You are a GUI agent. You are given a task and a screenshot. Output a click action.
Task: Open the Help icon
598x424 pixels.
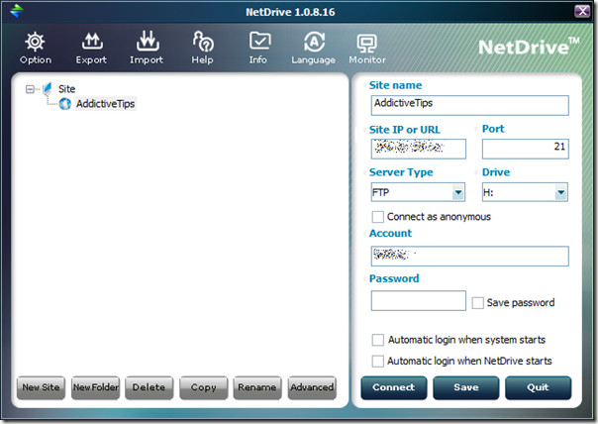[203, 42]
